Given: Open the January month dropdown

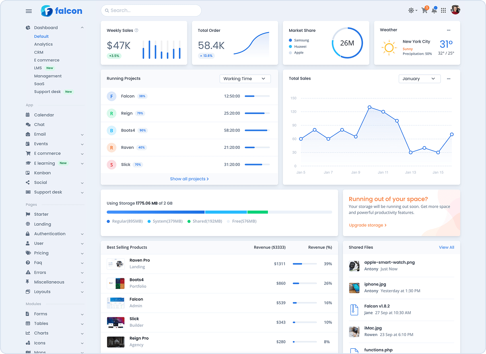Looking at the screenshot, I should click(419, 79).
